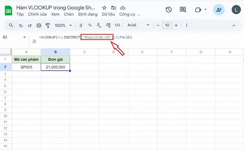Open the Dữ liệu menu
The height and width of the screenshot is (150, 244).
108,14
